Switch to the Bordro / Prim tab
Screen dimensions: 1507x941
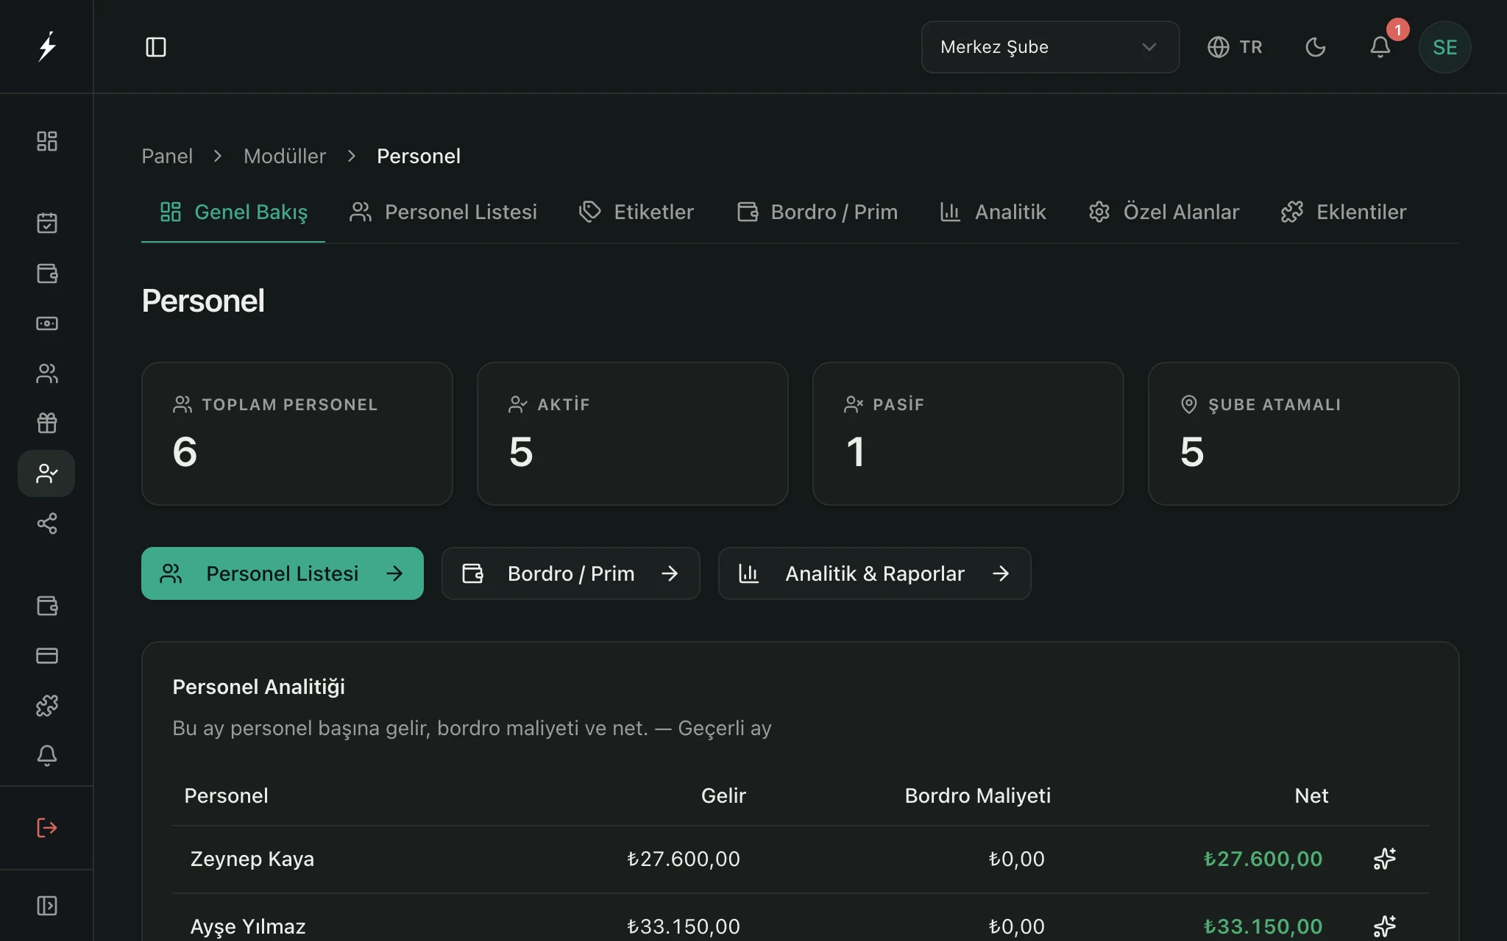tap(817, 212)
